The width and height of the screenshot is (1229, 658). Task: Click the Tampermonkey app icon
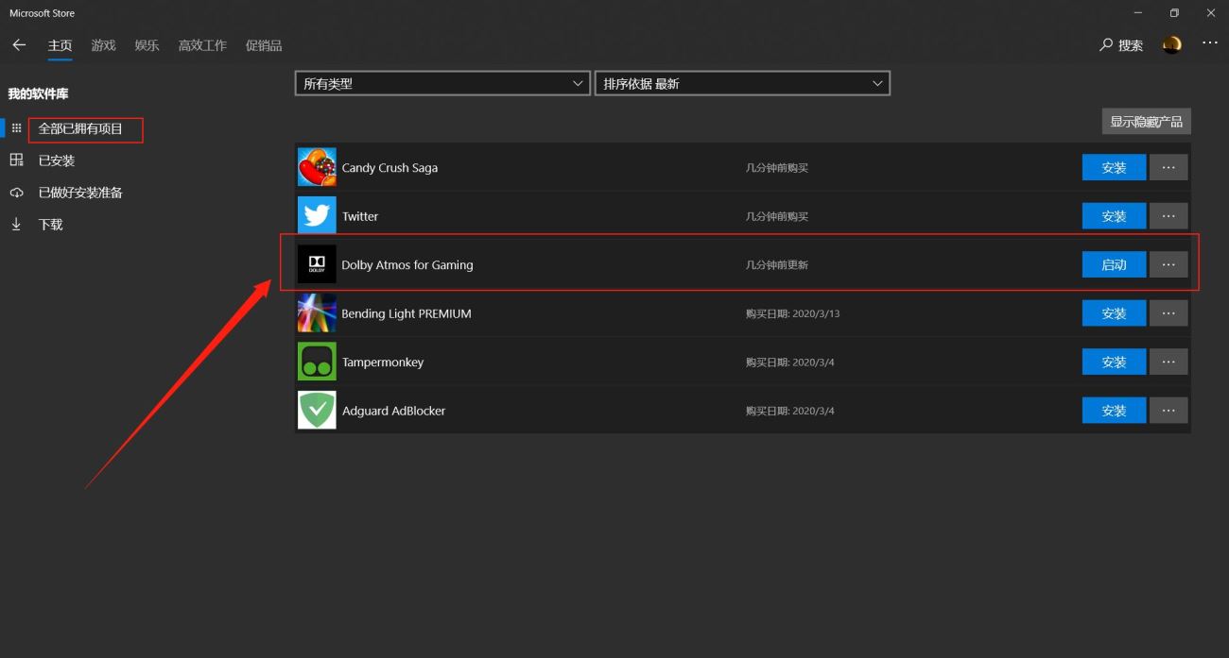click(x=317, y=362)
